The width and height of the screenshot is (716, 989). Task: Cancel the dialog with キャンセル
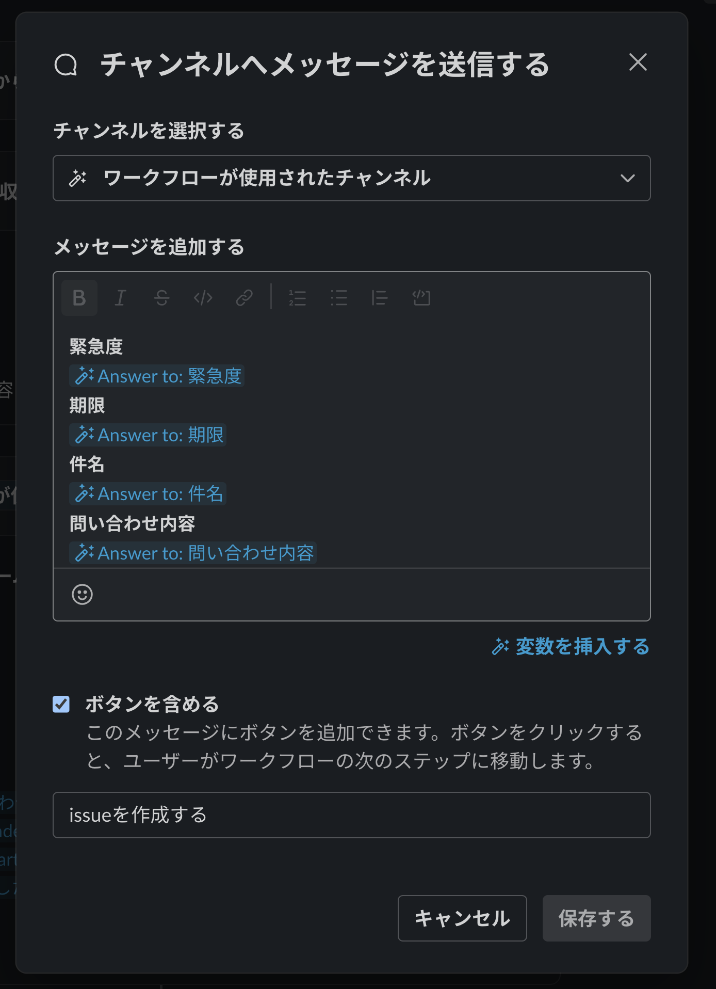(462, 918)
